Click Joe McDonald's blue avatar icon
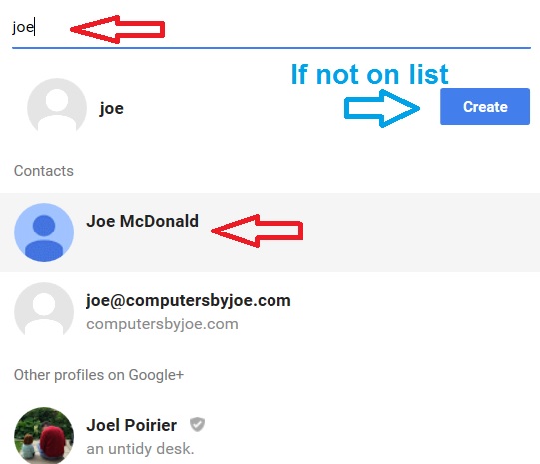This screenshot has width=540, height=464. [44, 232]
